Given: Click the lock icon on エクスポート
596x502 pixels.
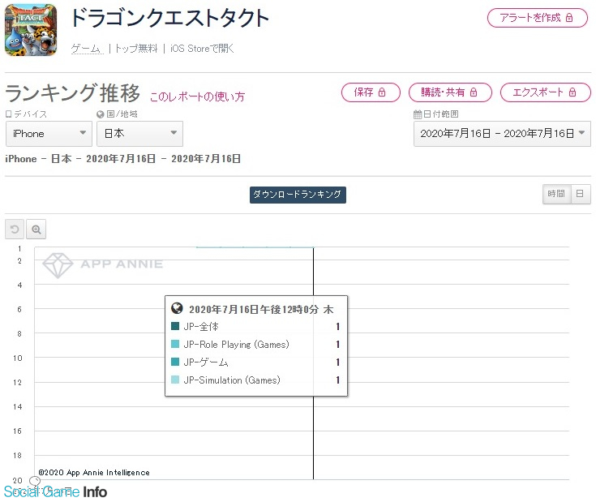Looking at the screenshot, I should 572,92.
